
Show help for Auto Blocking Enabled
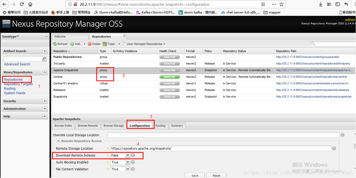pyautogui.click(x=133, y=162)
